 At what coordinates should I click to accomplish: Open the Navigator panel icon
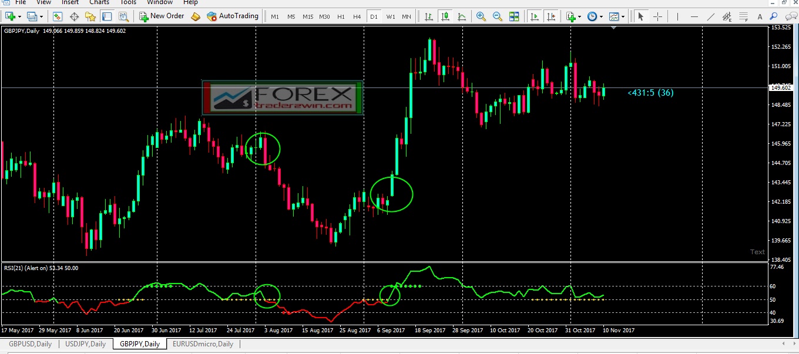click(x=90, y=16)
